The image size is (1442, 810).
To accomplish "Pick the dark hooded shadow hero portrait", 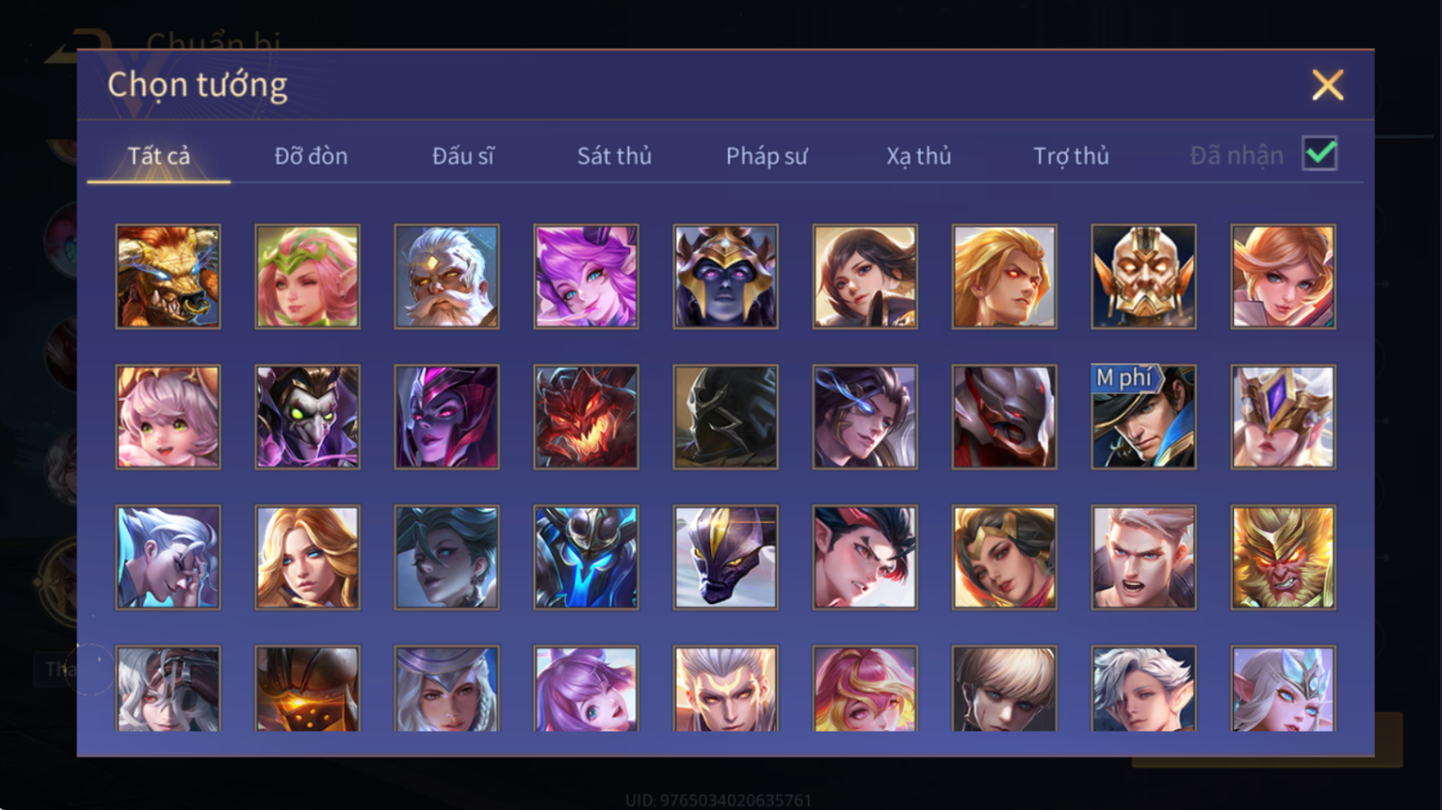I will pyautogui.click(x=725, y=417).
